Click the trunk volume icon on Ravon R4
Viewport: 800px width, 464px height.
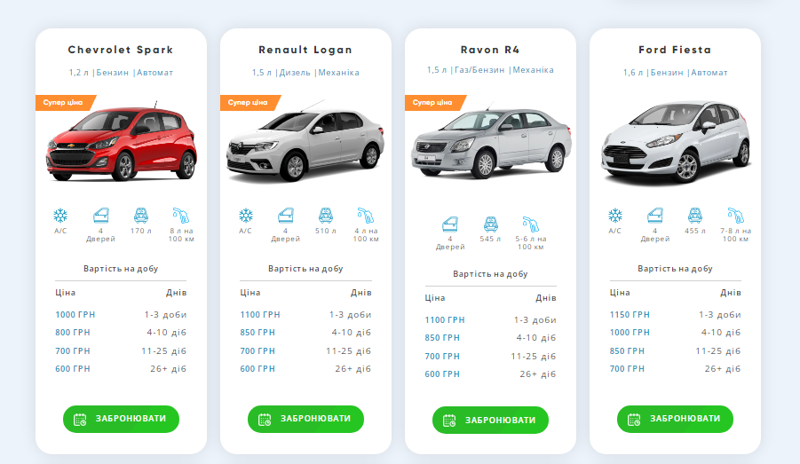click(x=490, y=223)
